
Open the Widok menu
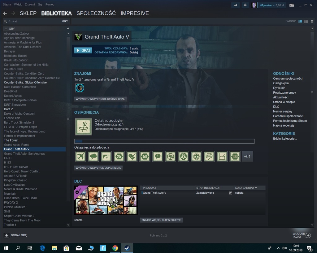[18, 4]
